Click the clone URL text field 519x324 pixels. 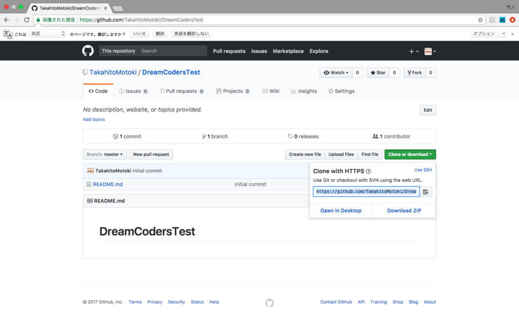click(366, 191)
